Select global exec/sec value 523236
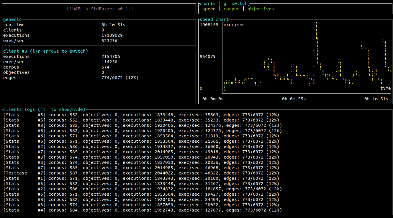The image size is (393, 218). (x=109, y=41)
